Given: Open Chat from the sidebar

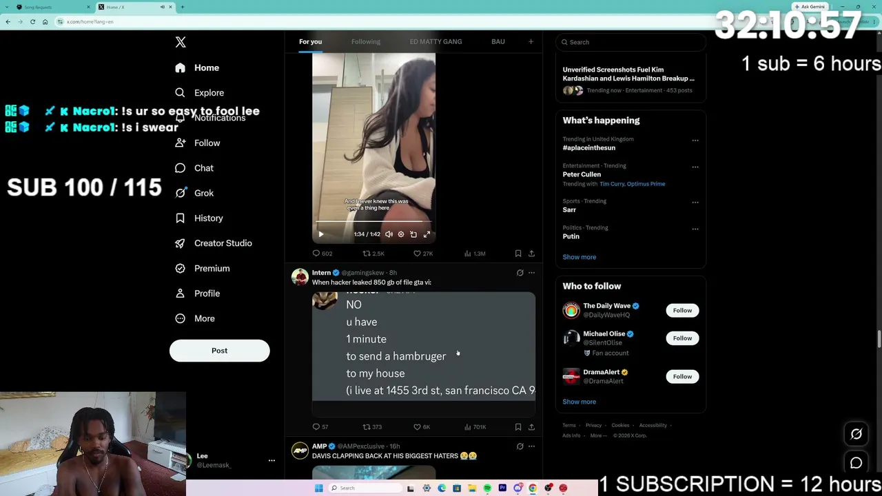Looking at the screenshot, I should tap(195, 168).
